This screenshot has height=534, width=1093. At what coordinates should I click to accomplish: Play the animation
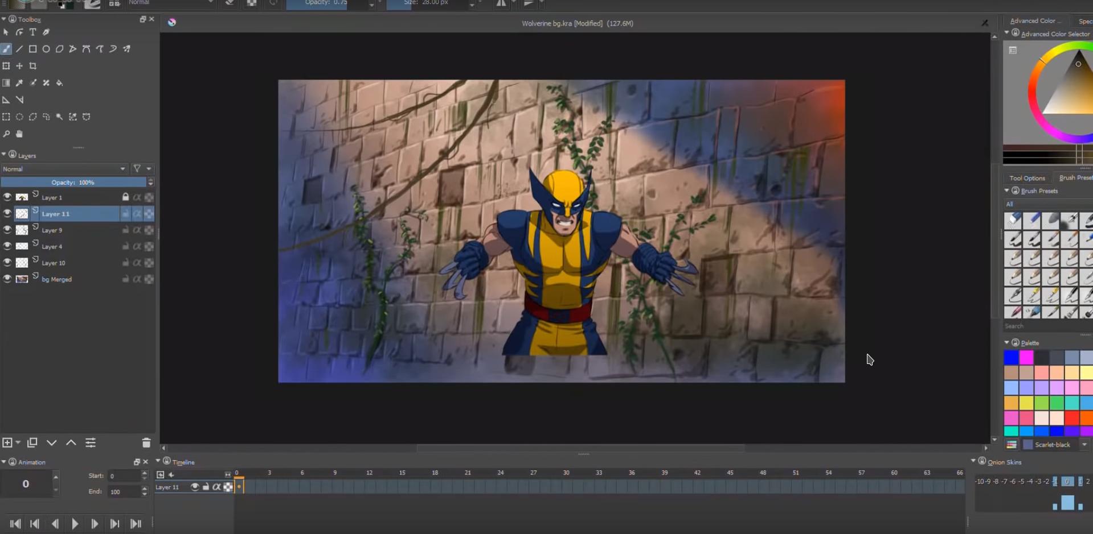pos(75,524)
